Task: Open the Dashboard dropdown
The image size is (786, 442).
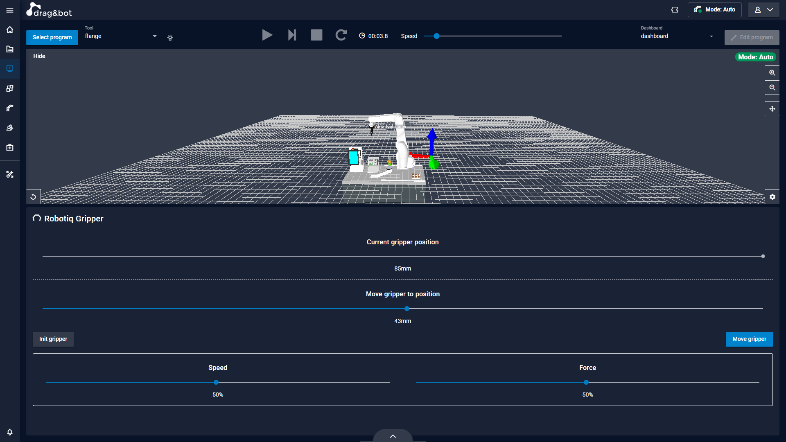Action: coord(678,36)
